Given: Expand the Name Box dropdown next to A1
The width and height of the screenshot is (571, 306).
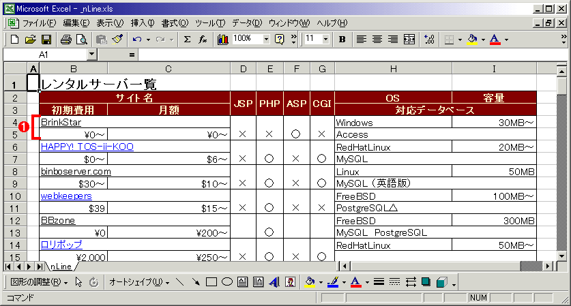Looking at the screenshot, I should pyautogui.click(x=92, y=55).
